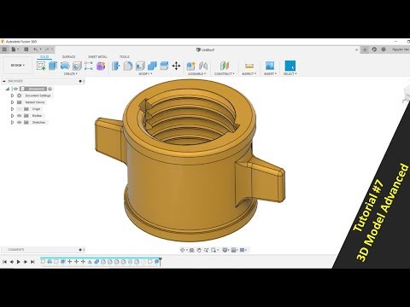Screen dimensions: 410x307
Task: Open the ASSEMBLE dropdown menu
Action: pos(196,74)
